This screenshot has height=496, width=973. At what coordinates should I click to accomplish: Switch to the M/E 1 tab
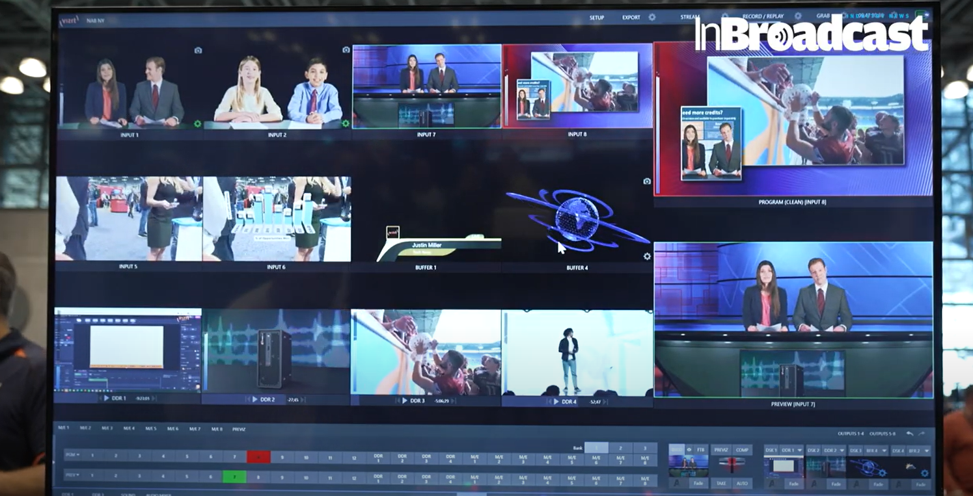click(64, 428)
